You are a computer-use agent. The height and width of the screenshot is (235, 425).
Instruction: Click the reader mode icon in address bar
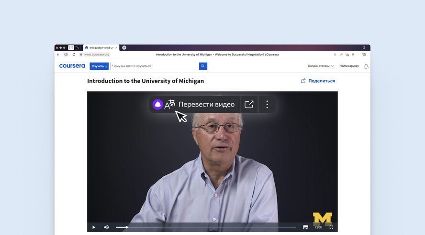point(335,54)
